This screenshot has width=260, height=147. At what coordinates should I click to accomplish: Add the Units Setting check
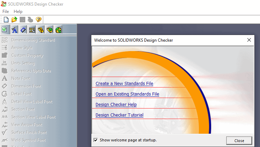pyautogui.click(x=18, y=63)
